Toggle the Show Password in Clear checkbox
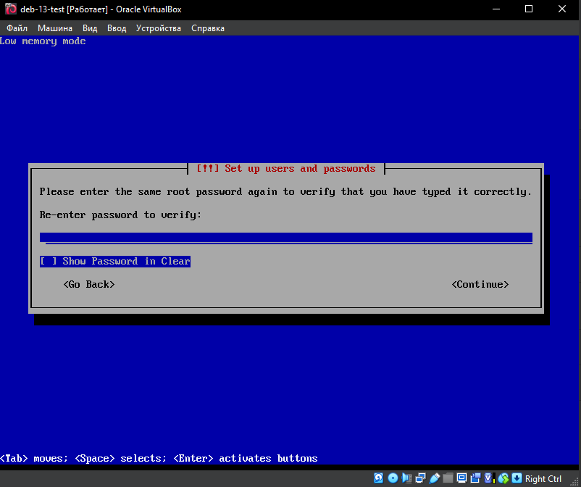The height and width of the screenshot is (487, 581). pos(48,262)
